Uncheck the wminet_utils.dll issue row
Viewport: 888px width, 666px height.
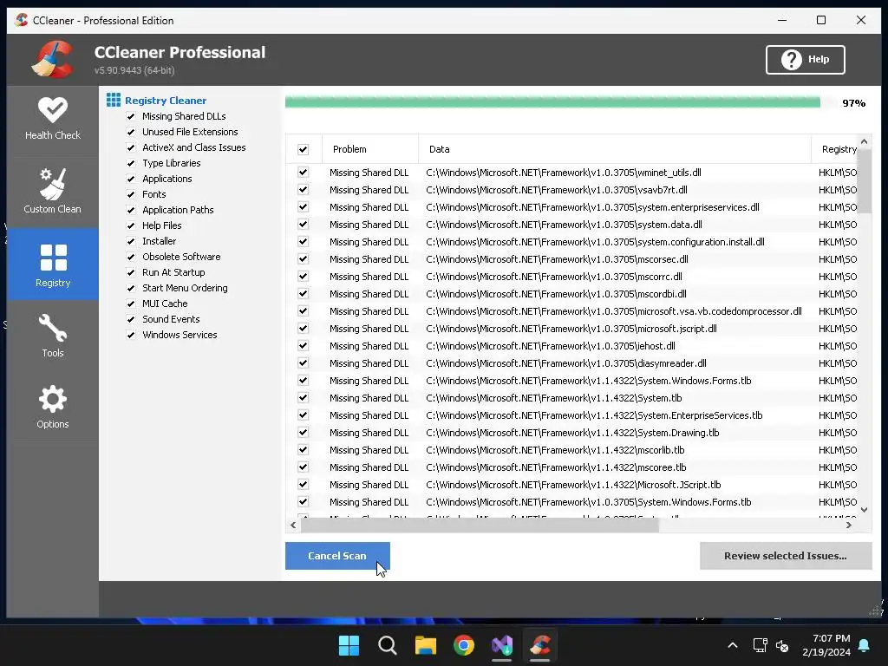point(303,173)
